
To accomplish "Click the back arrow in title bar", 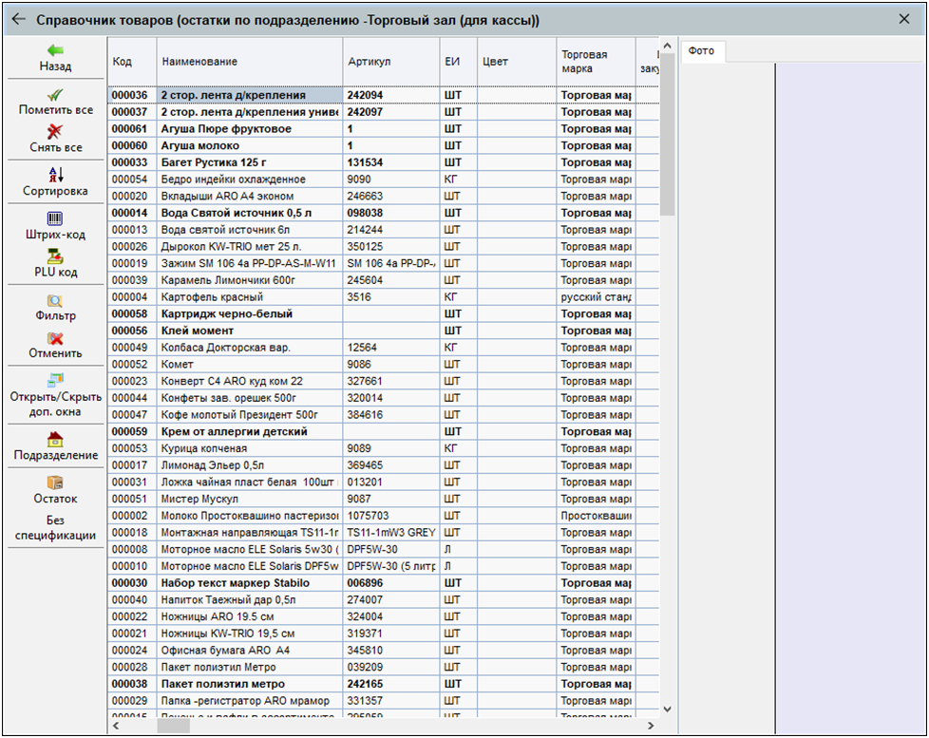I will click(x=19, y=19).
